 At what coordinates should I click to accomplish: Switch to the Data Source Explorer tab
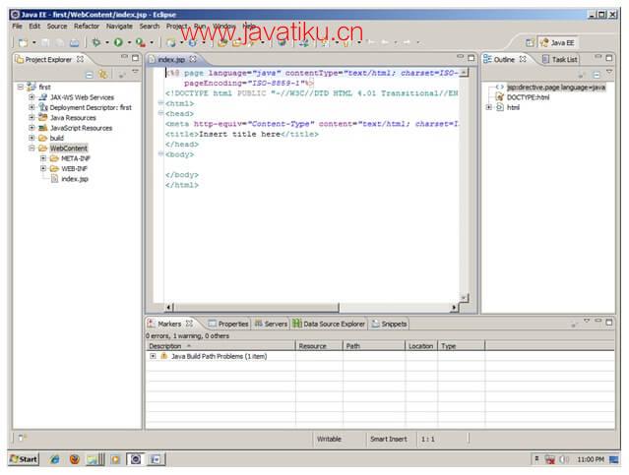[x=329, y=324]
